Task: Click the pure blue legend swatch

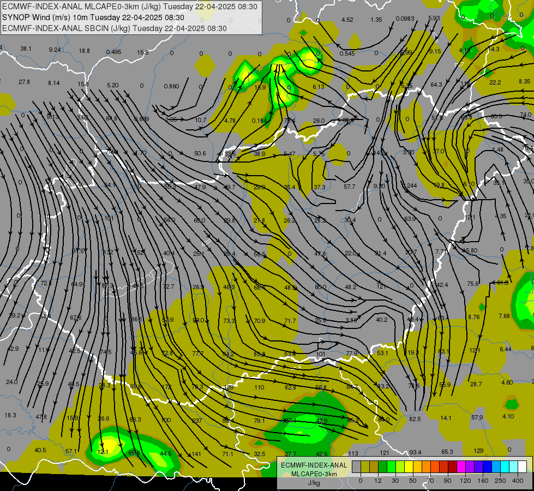Action: coord(487,466)
